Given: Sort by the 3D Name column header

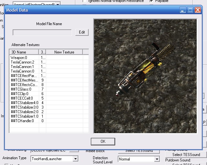Looking at the screenshot, I should pyautogui.click(x=24, y=52).
